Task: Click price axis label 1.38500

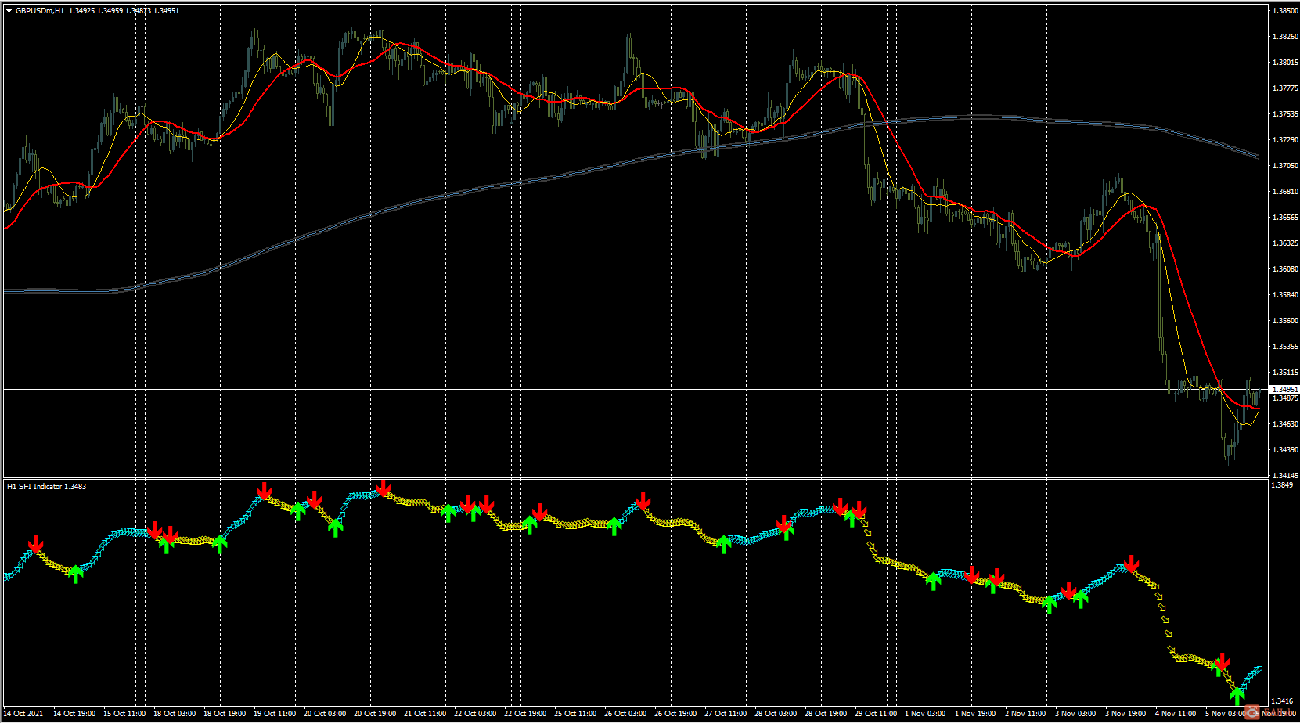Action: click(1285, 11)
